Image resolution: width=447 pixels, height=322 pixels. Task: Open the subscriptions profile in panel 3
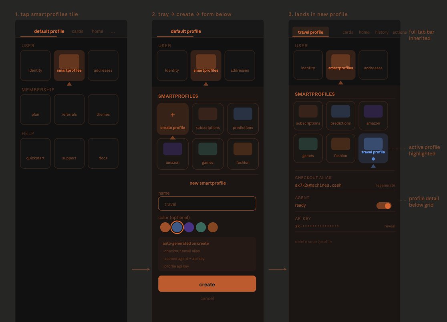pyautogui.click(x=308, y=116)
